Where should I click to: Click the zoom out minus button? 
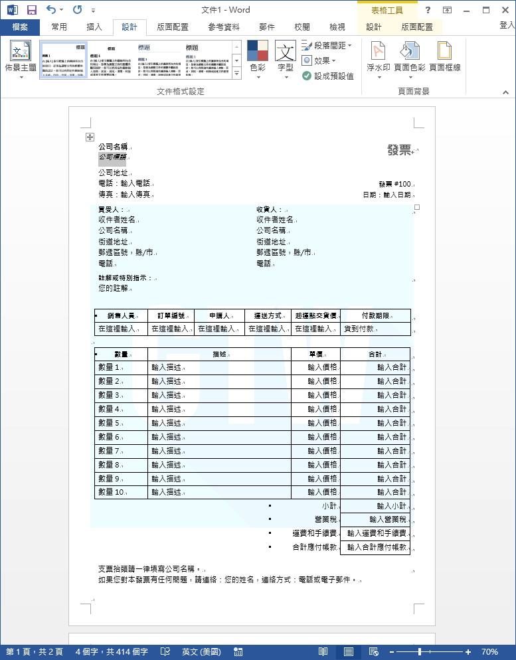click(392, 652)
